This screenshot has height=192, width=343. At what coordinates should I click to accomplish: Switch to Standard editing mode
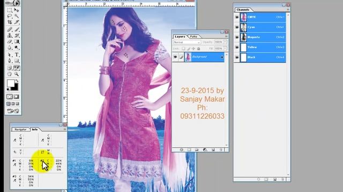pos(10,97)
